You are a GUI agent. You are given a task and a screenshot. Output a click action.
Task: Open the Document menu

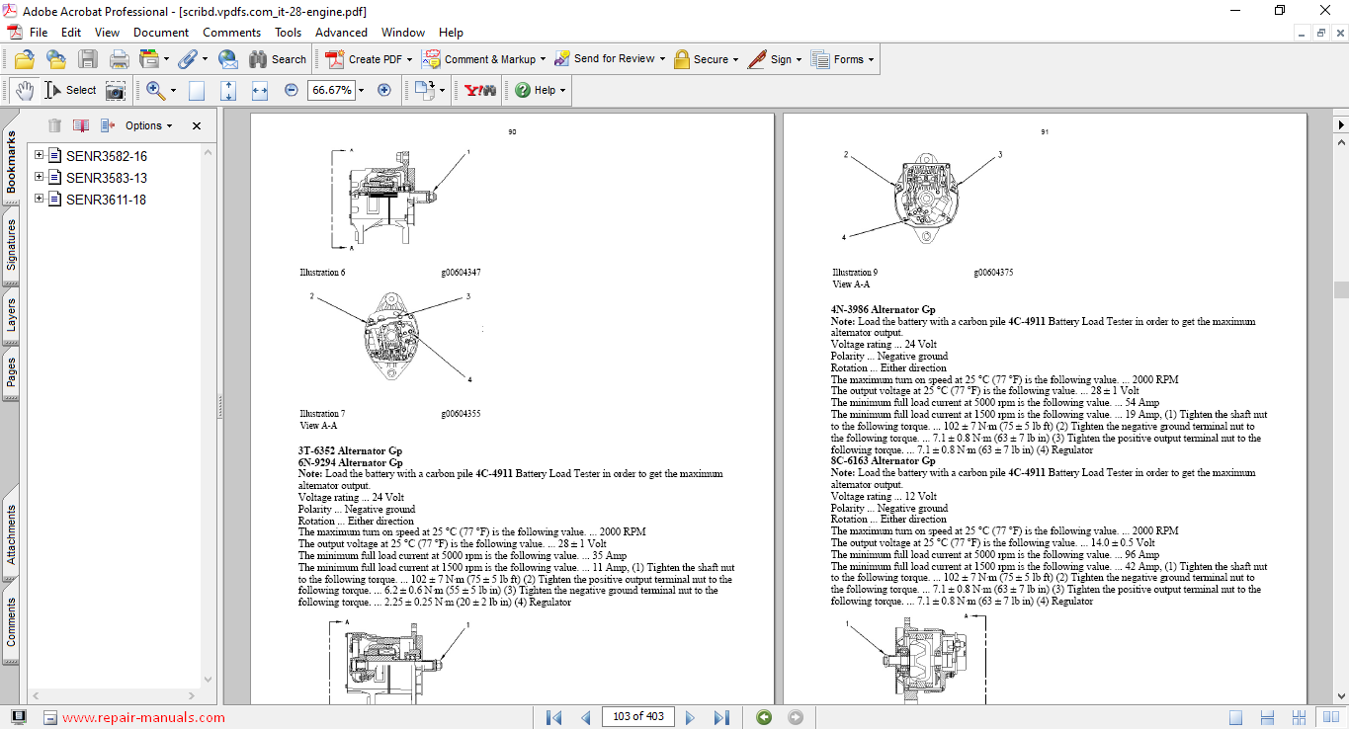pyautogui.click(x=161, y=33)
